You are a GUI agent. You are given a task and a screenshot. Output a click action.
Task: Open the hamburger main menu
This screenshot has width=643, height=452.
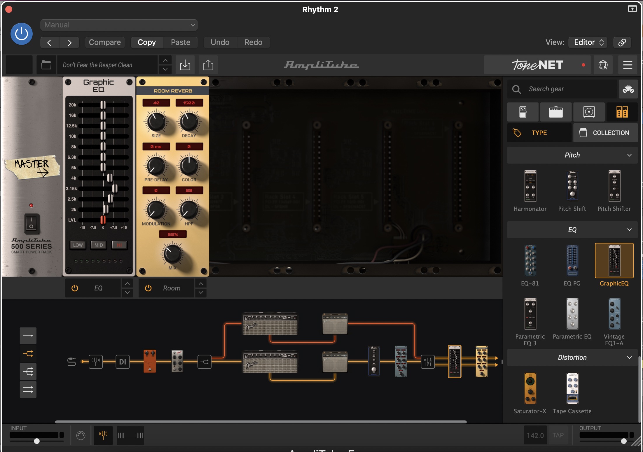point(628,65)
